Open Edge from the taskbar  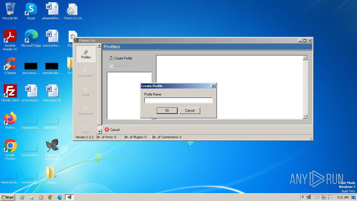click(60, 197)
